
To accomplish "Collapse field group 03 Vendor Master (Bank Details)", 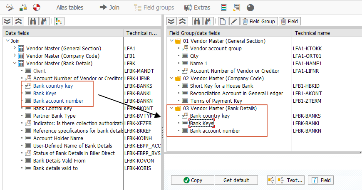I will point(171,108).
